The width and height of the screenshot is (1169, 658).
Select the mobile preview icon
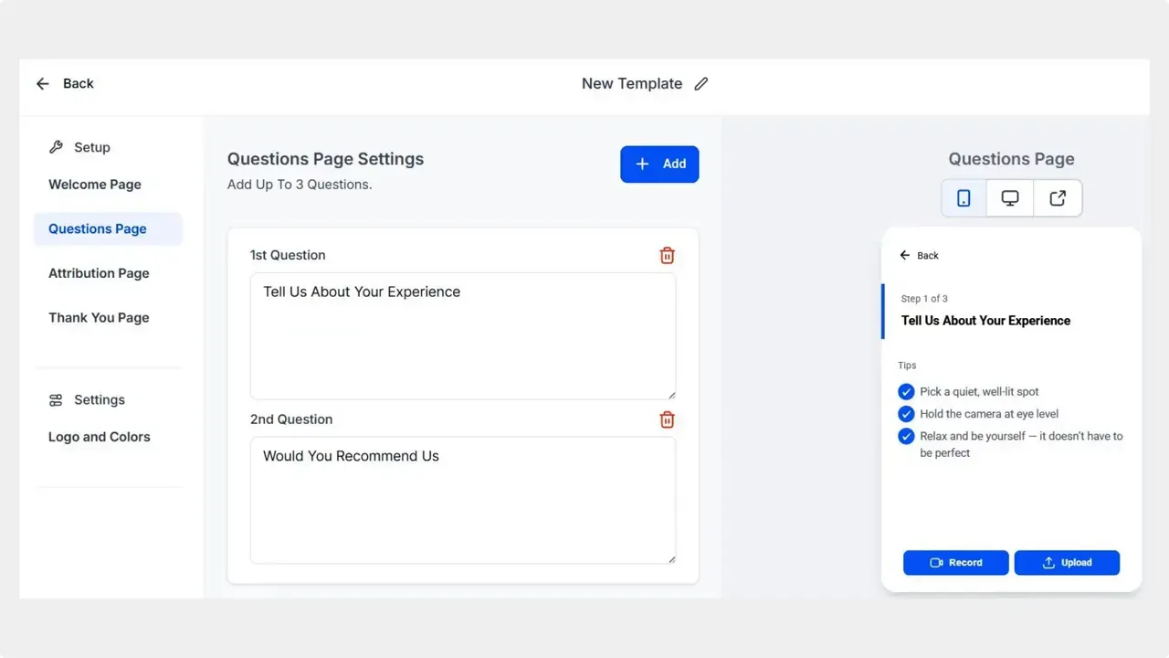click(964, 197)
